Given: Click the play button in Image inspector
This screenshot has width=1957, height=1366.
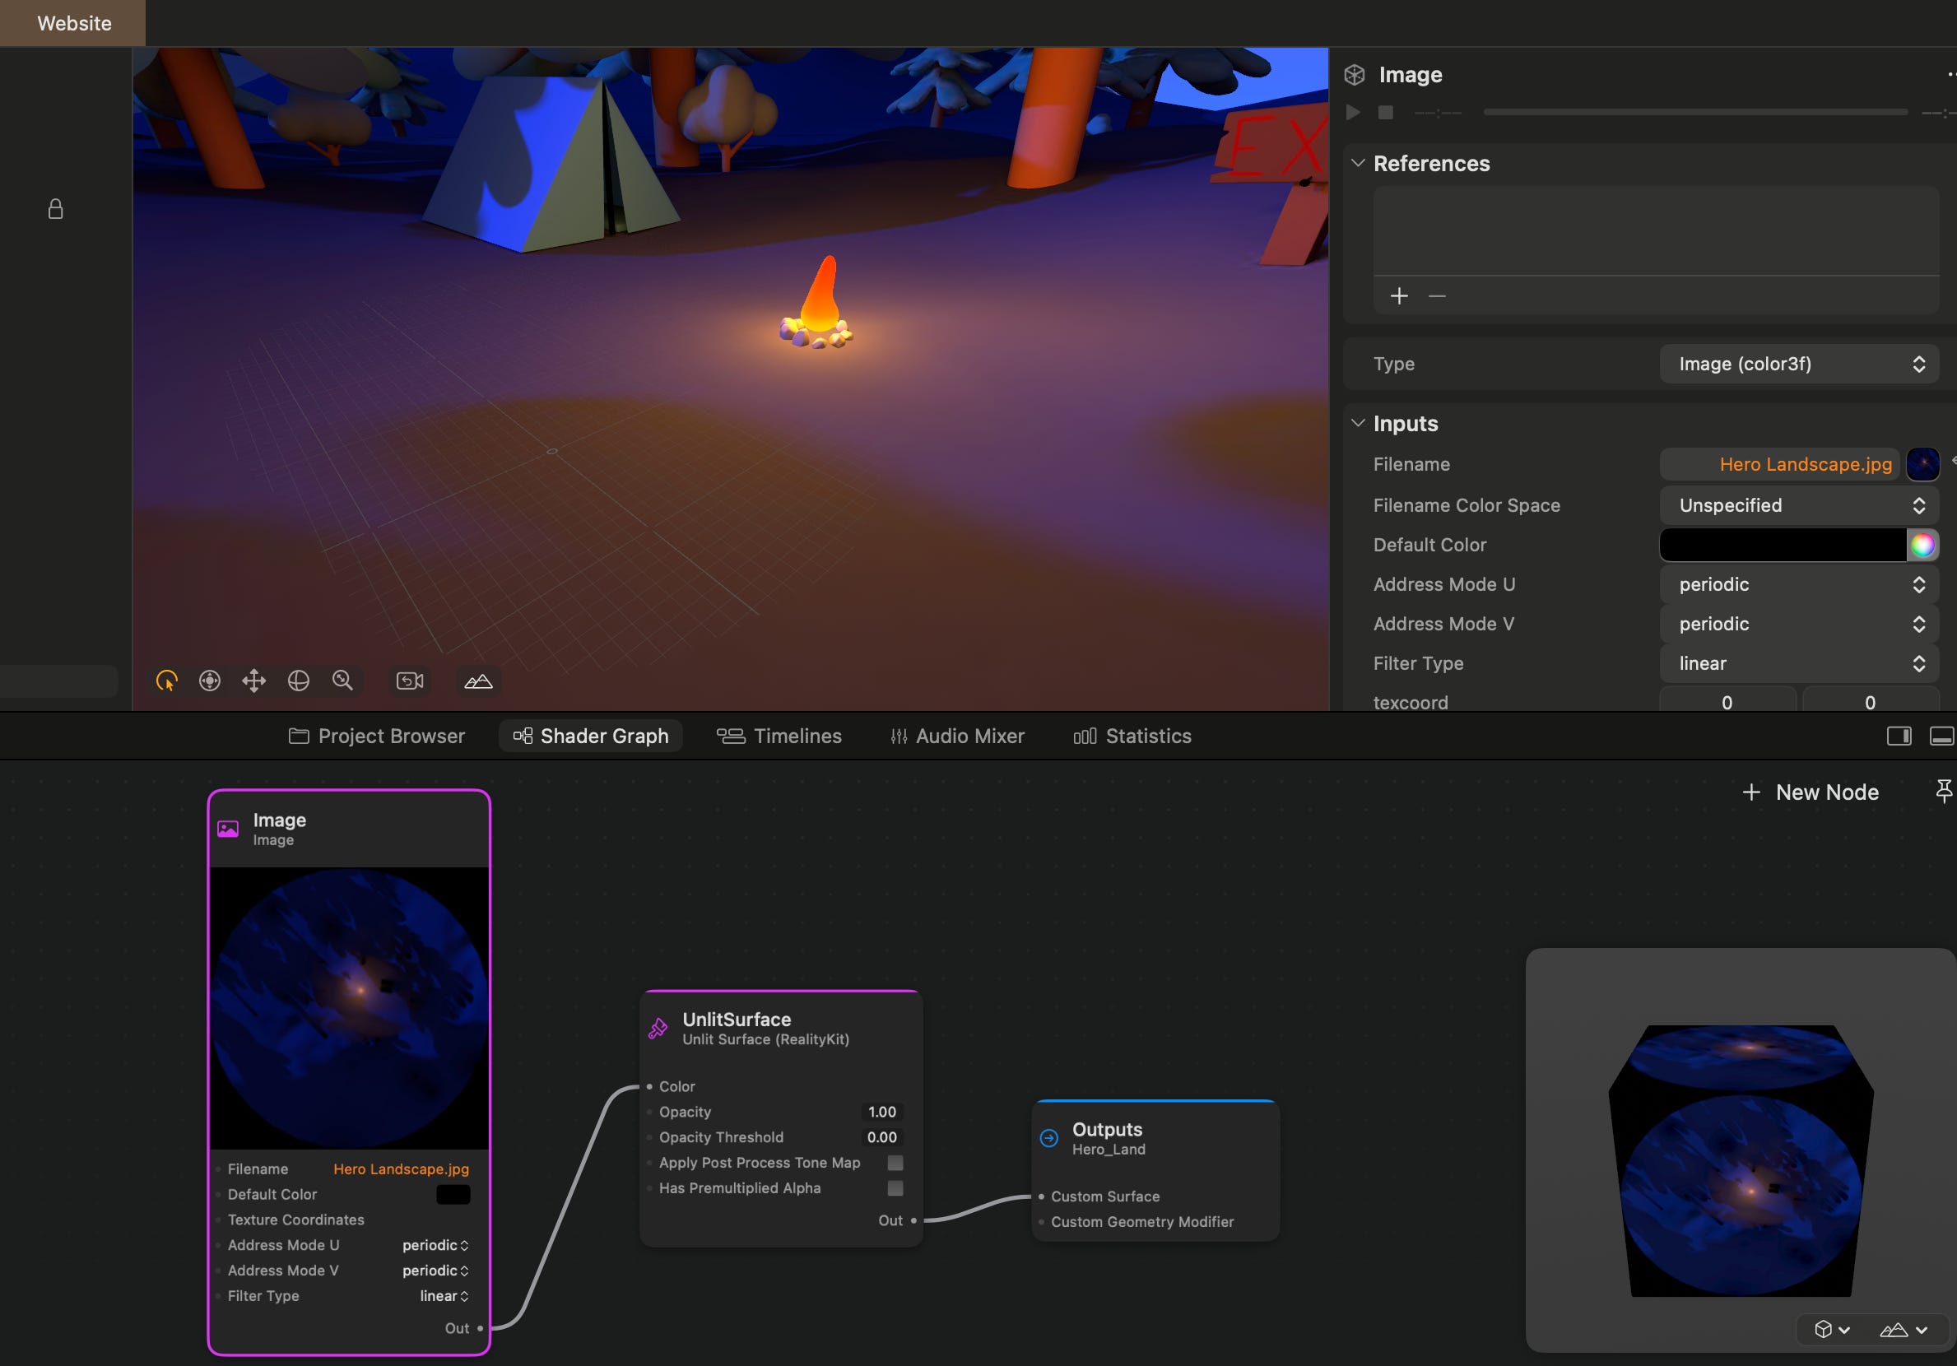Looking at the screenshot, I should [1353, 113].
